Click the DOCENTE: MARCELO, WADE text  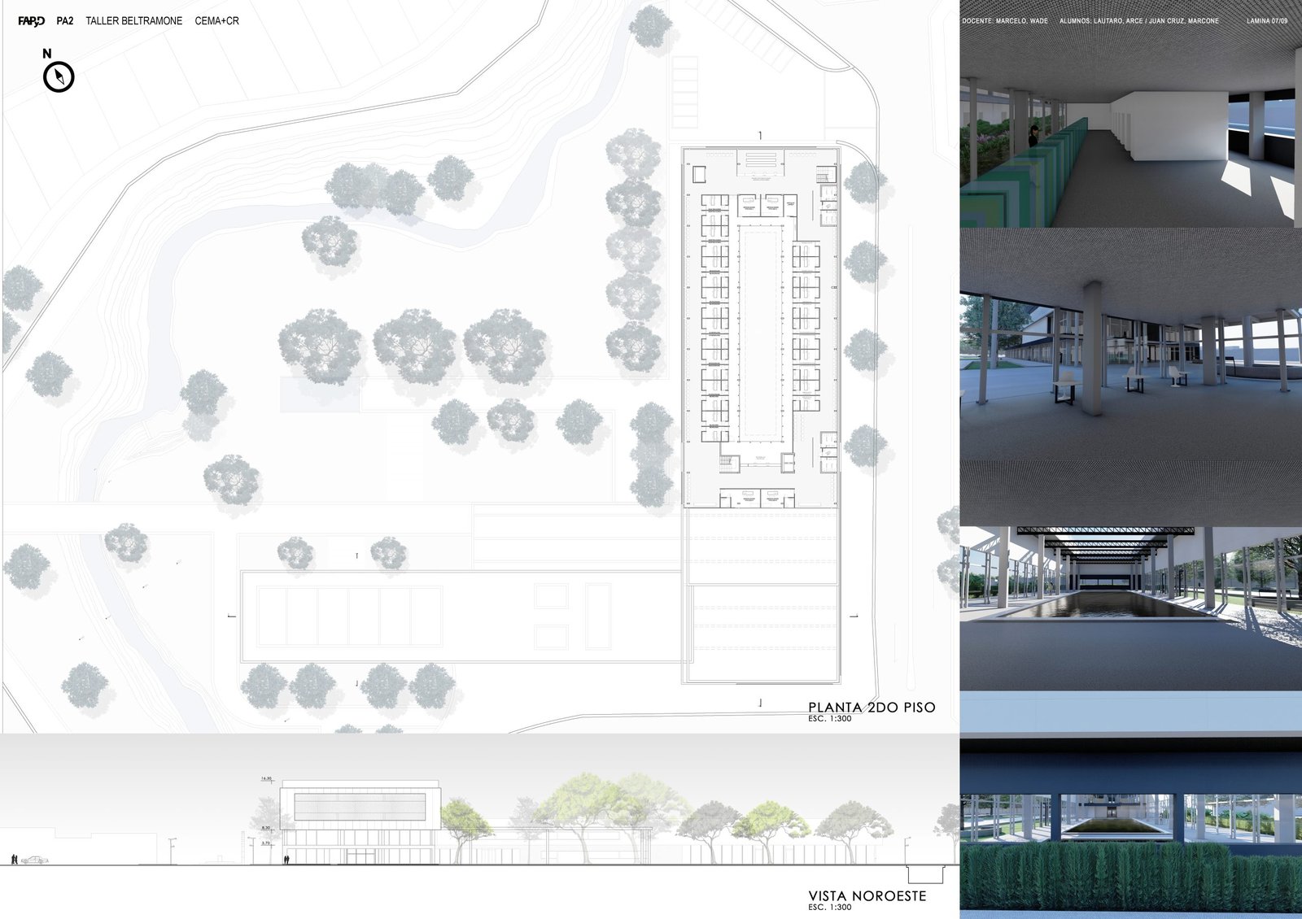[1004, 21]
